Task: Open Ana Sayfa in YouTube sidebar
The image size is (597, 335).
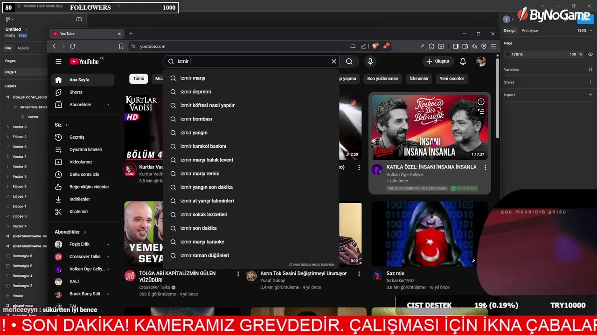Action: (x=82, y=80)
